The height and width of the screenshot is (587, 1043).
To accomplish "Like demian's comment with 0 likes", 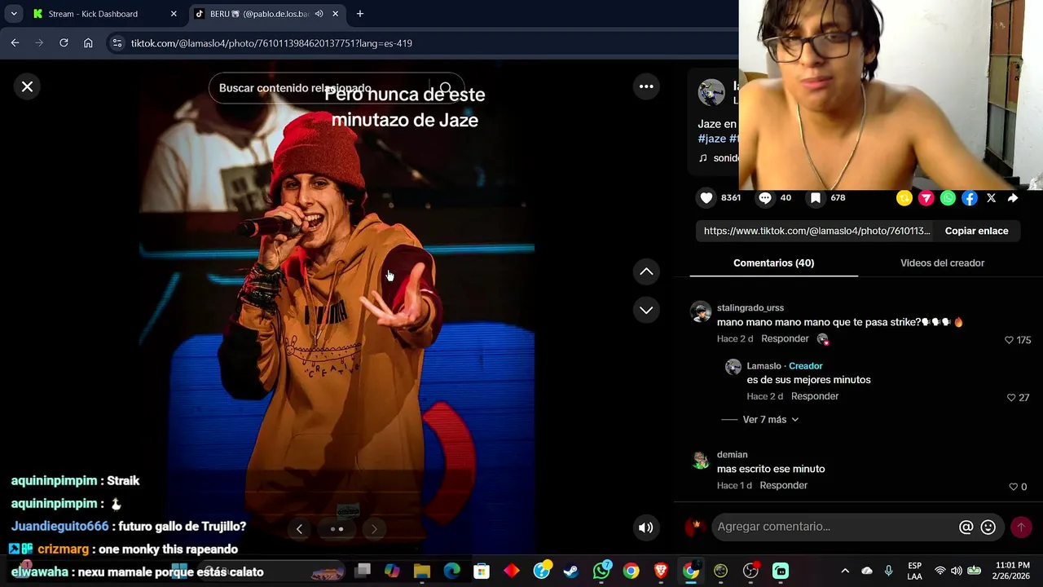I will tap(1013, 487).
